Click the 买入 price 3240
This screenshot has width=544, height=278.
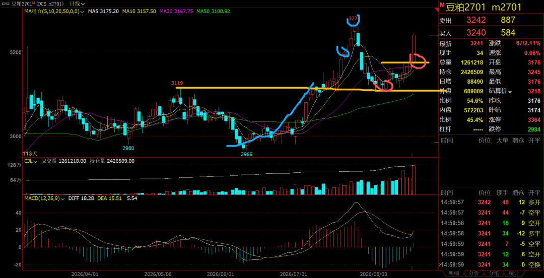tap(476, 33)
